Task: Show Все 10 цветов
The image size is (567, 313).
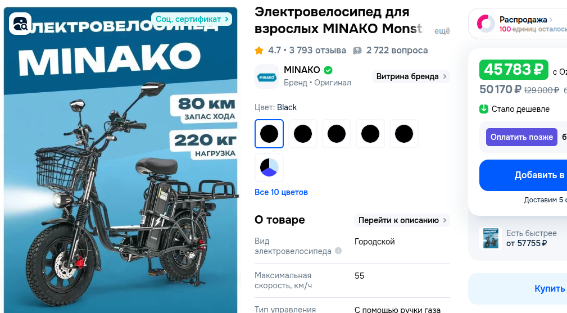Action: coord(281,192)
